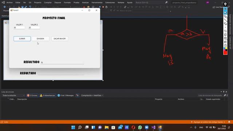
Task: Click the notifications bell in status bar
Action: (229, 122)
